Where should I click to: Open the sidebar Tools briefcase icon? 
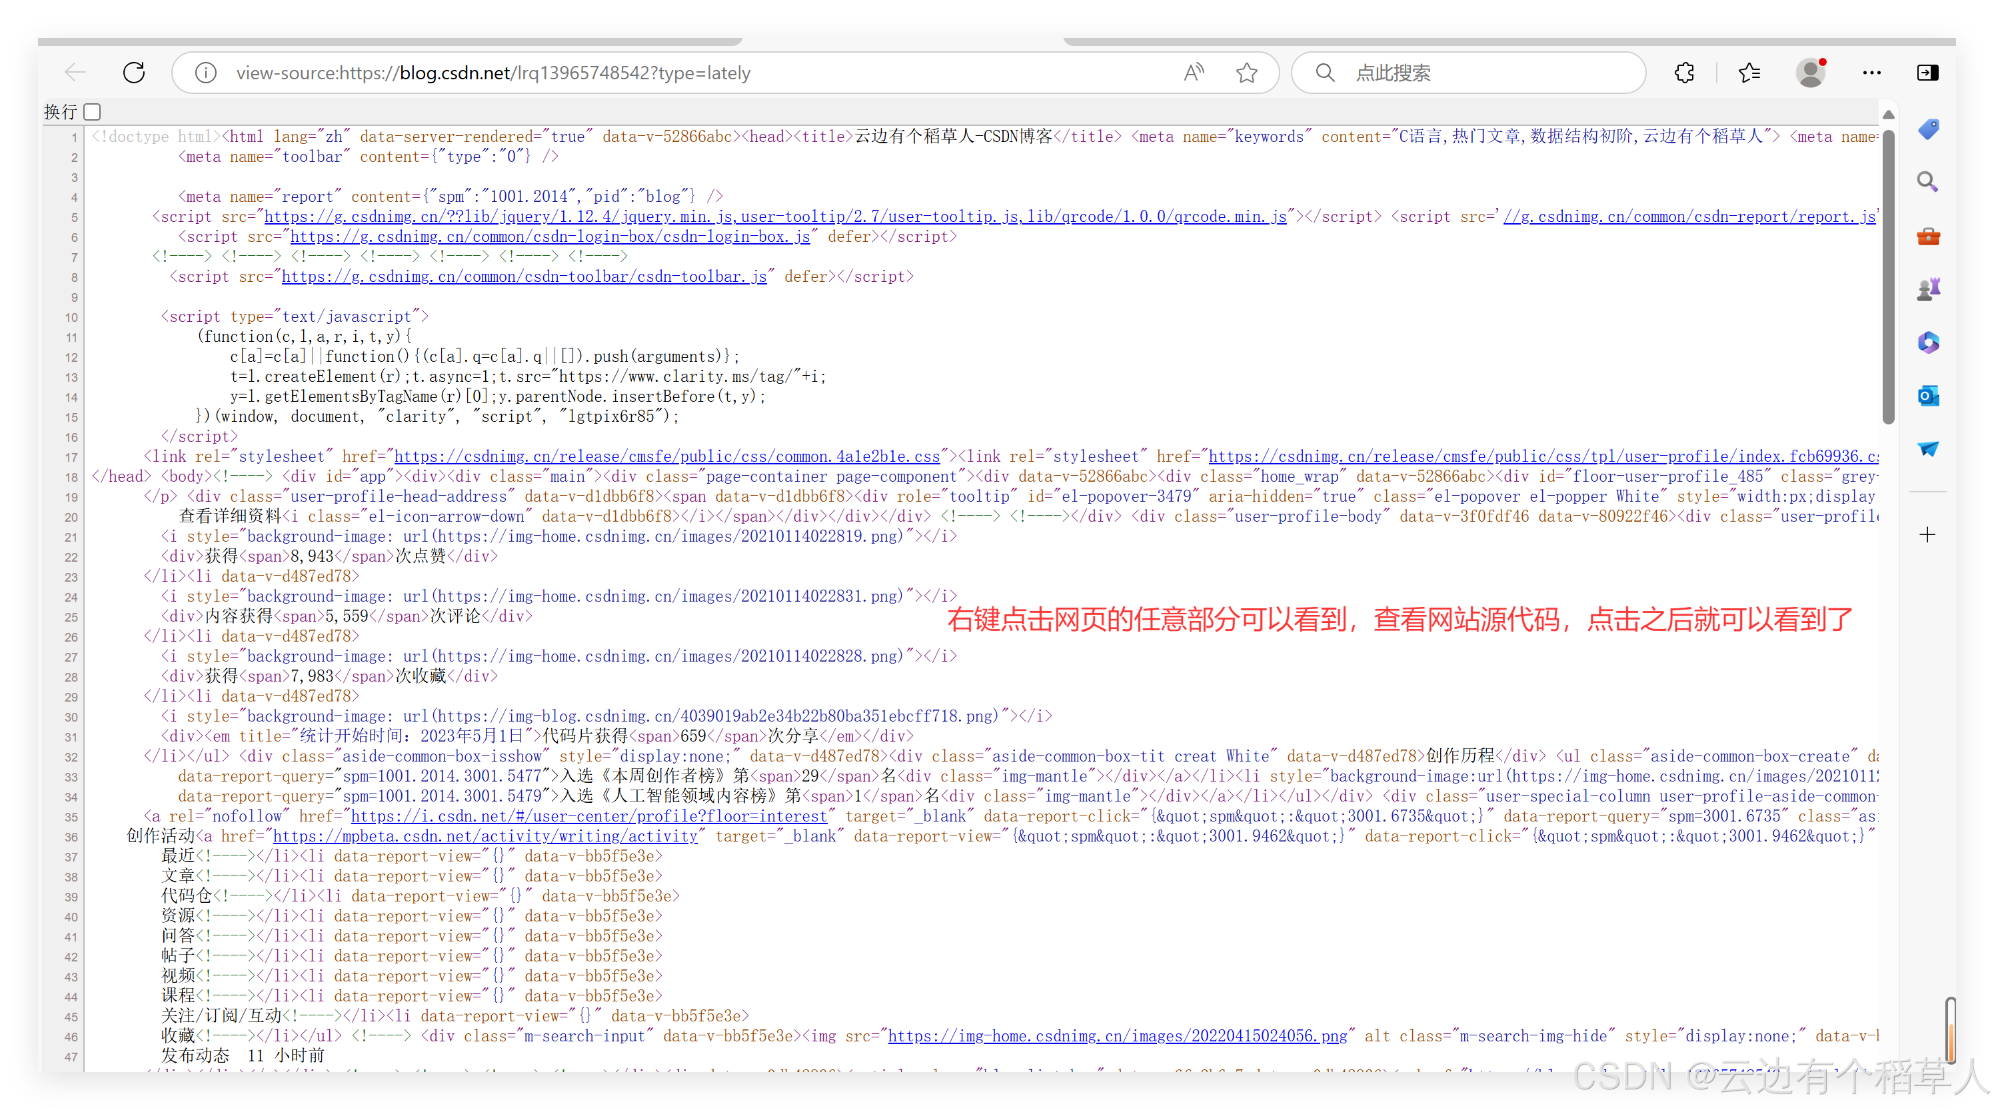1927,236
